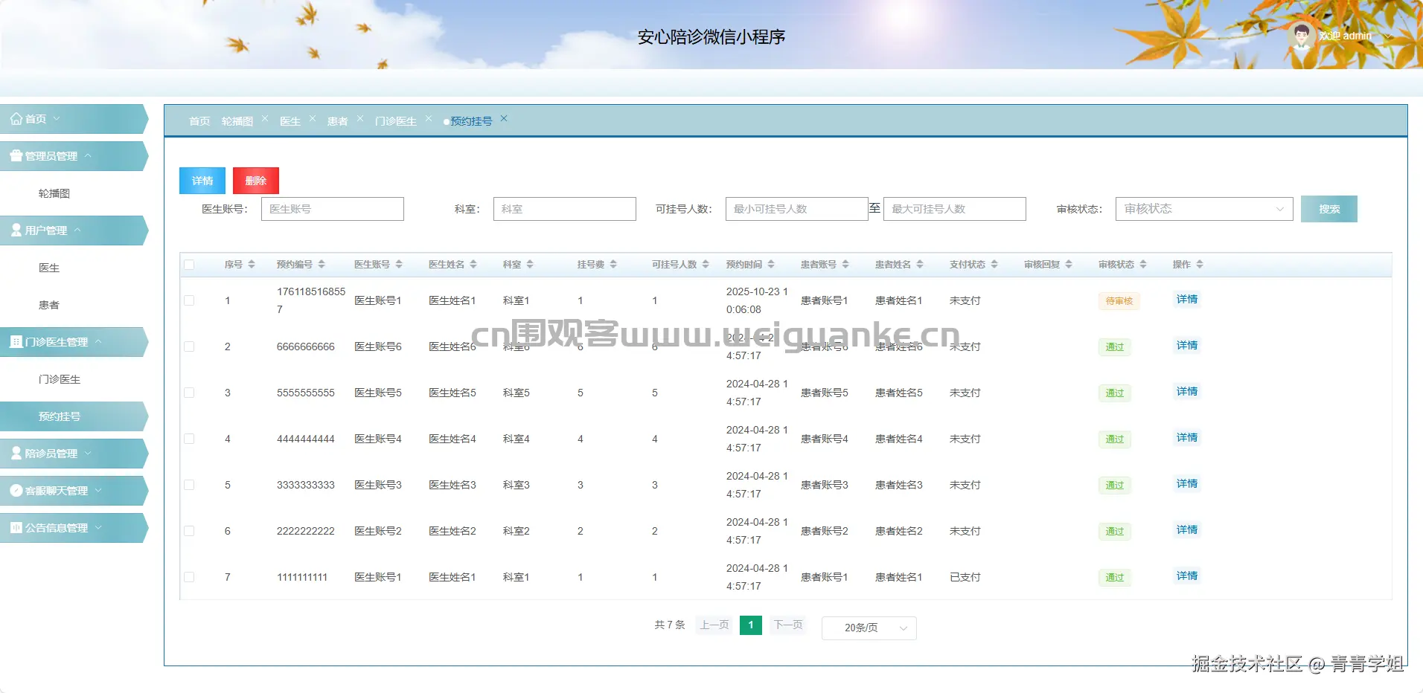The height and width of the screenshot is (693, 1423).
Task: Sort by 预约时间 column arrows
Action: (x=771, y=265)
